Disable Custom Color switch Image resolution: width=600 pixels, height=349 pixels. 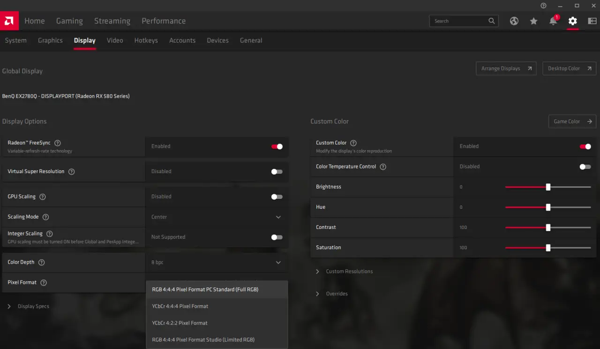(585, 146)
